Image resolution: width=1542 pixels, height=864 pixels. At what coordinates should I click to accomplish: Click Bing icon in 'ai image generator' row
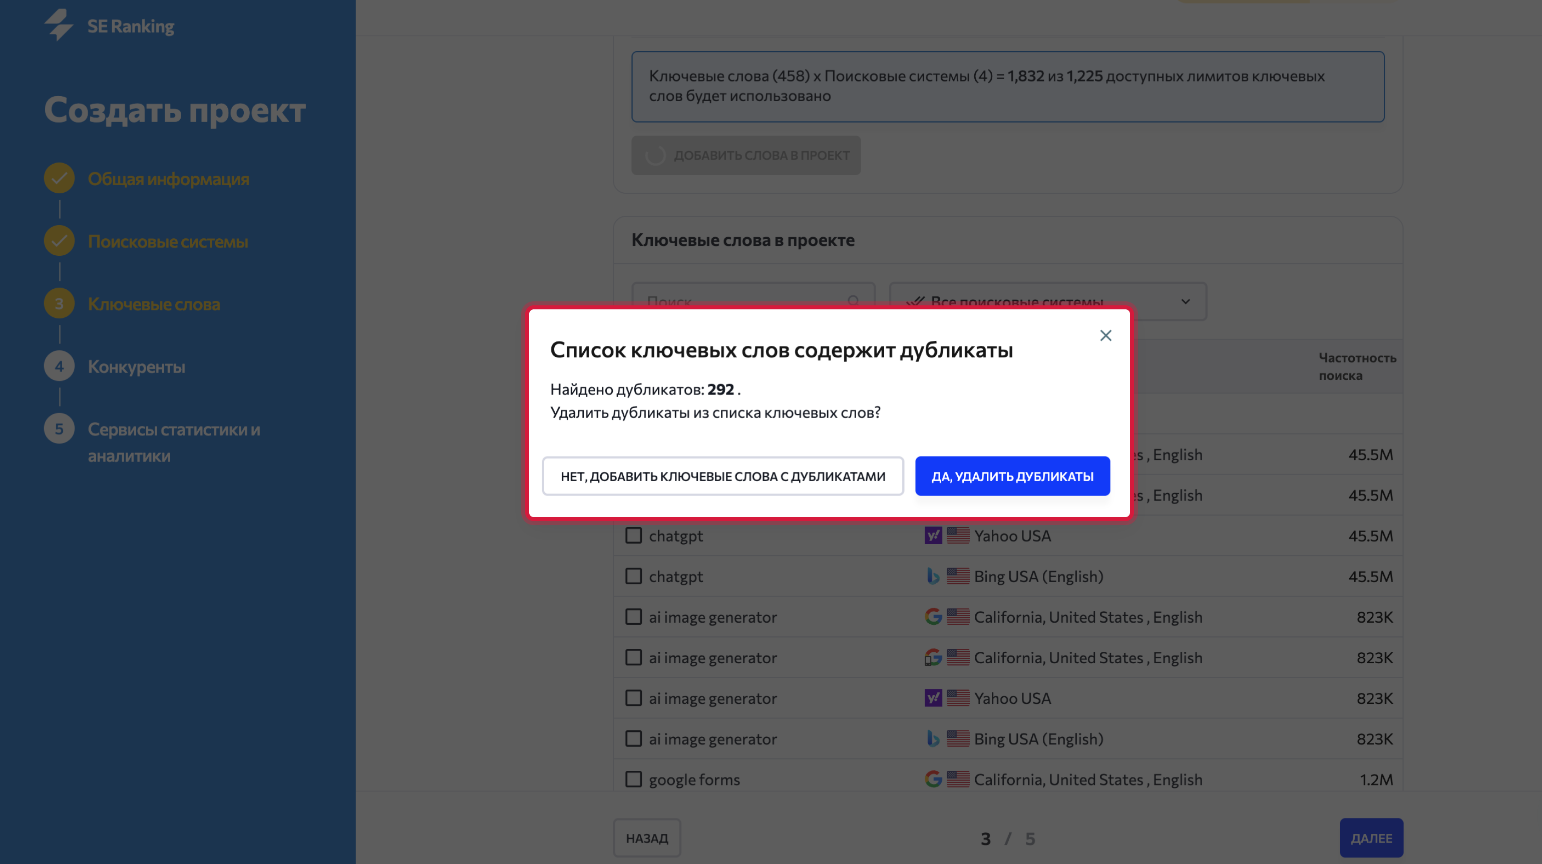coord(933,739)
